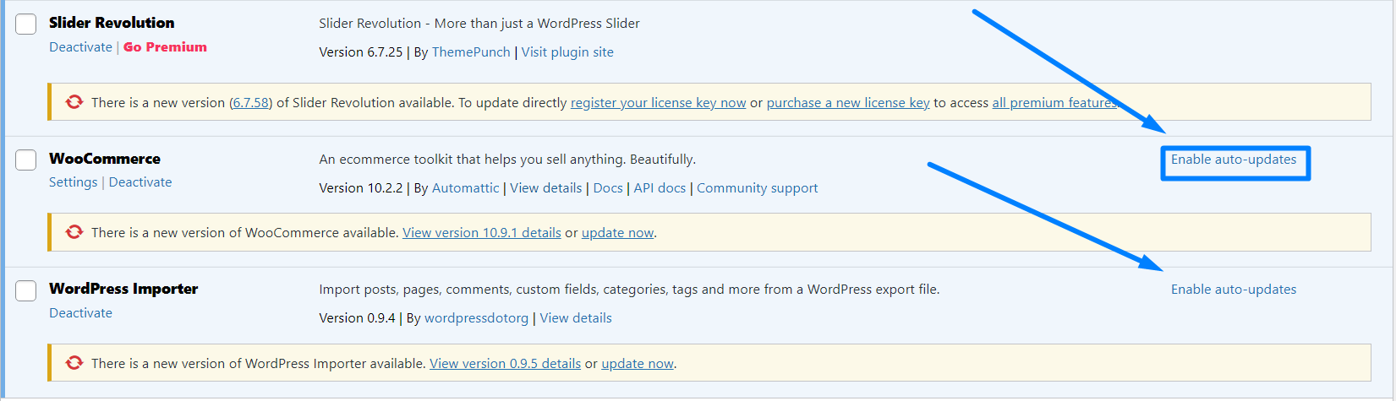Click the Version 0.9.4 text
The height and width of the screenshot is (401, 1396).
(357, 318)
